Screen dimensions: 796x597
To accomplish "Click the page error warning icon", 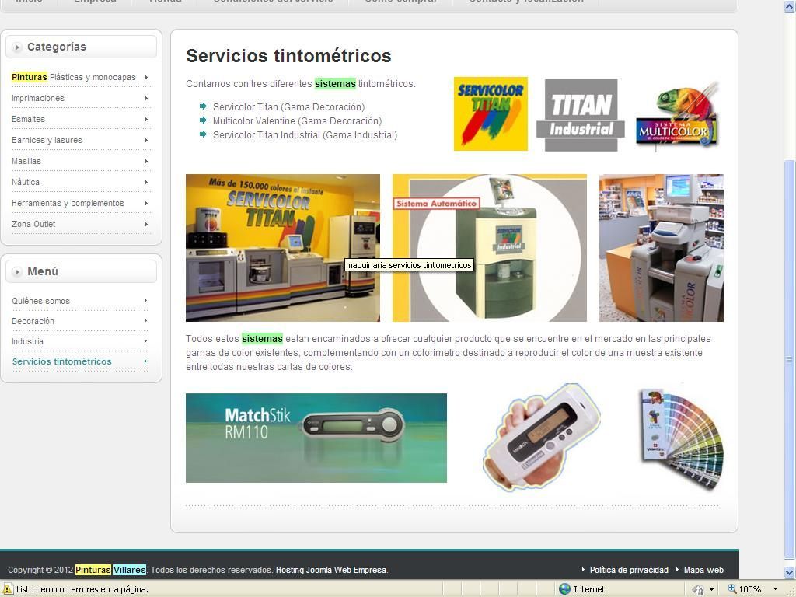I will 8,589.
